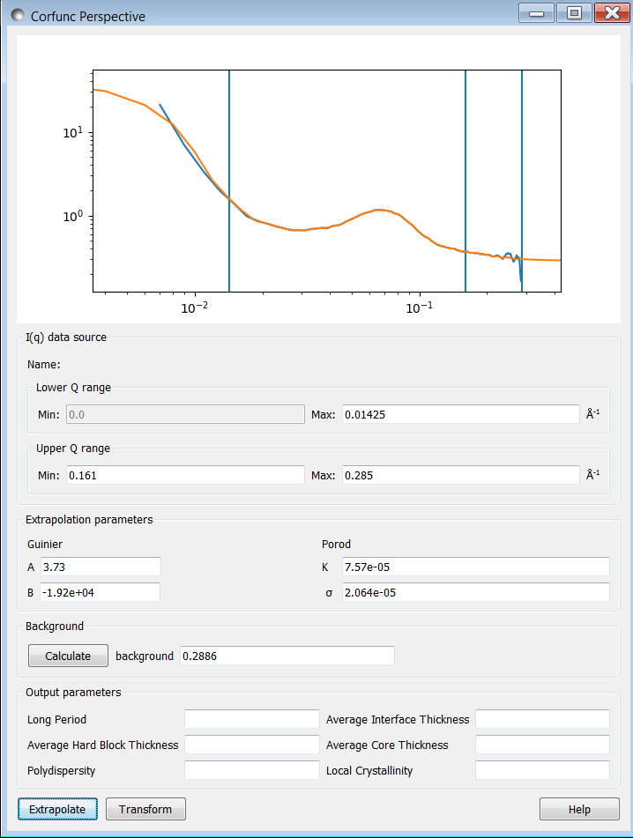Select the Porod sigma parameter field
Screen dimensions: 633x838
pos(474,591)
